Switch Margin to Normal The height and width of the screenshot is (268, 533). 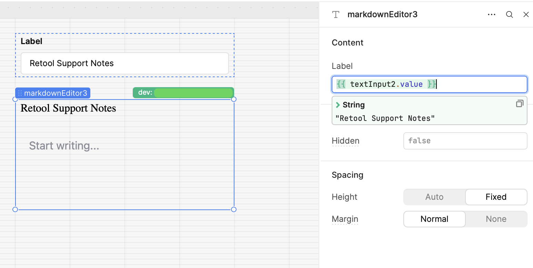(434, 219)
